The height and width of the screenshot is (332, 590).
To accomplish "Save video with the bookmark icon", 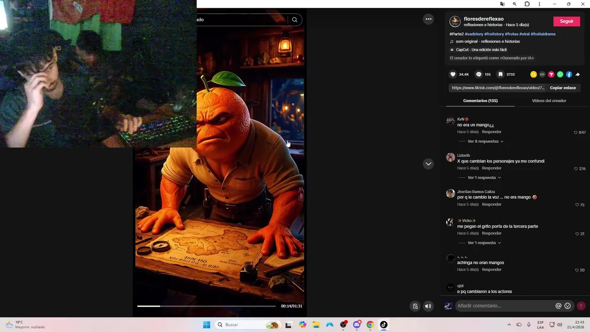I will click(501, 74).
